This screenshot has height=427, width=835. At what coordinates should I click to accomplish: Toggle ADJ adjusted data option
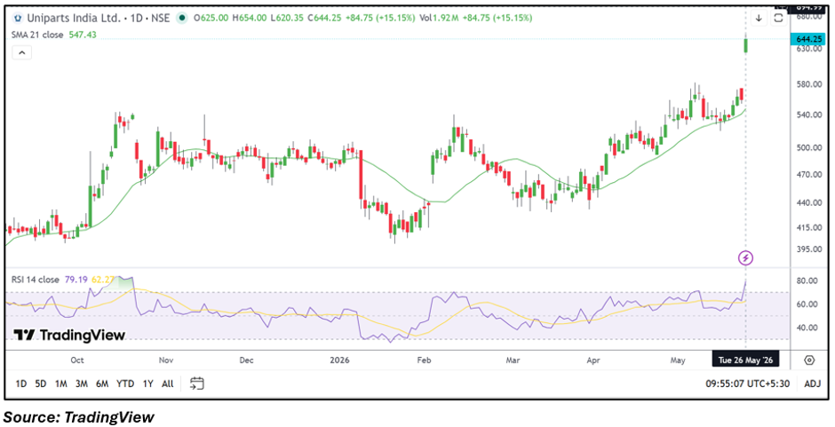[812, 384]
